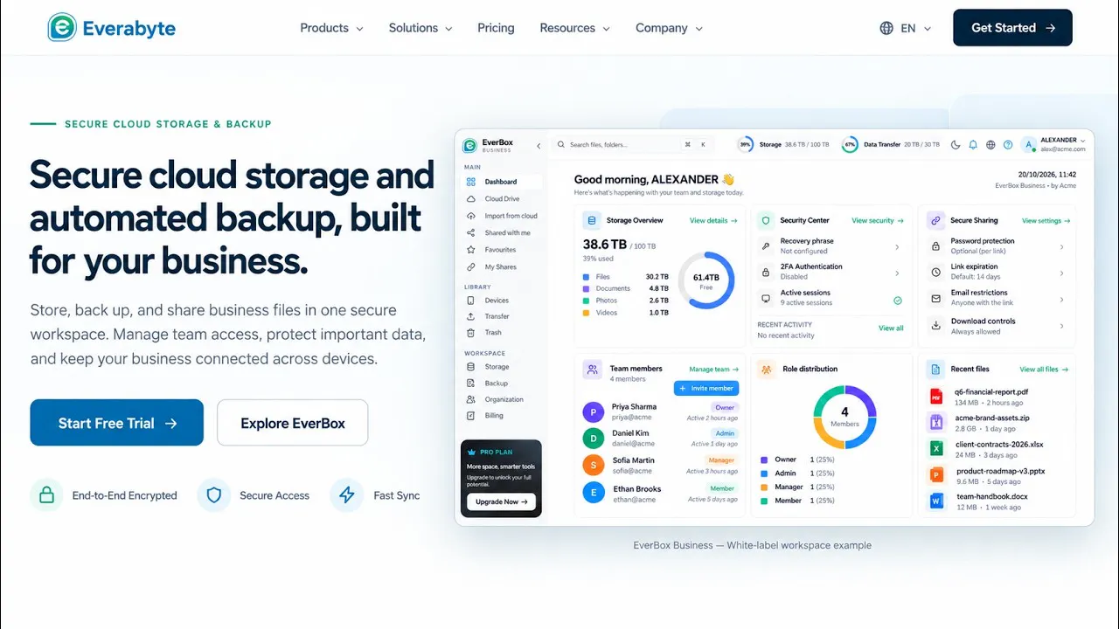Expand the 2FA Authentication row chevron
The width and height of the screenshot is (1119, 629).
pyautogui.click(x=897, y=273)
